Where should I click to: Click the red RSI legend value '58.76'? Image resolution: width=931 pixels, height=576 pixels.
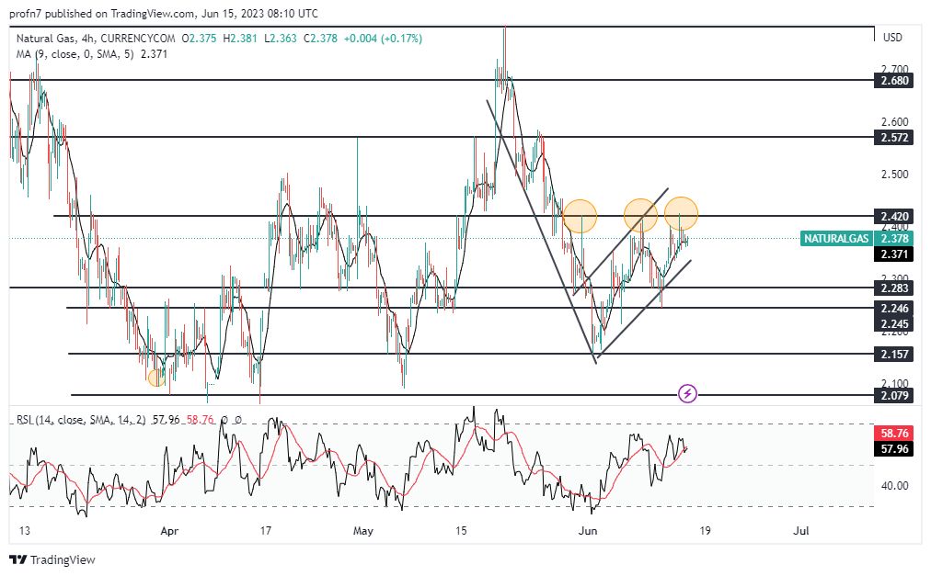click(201, 420)
